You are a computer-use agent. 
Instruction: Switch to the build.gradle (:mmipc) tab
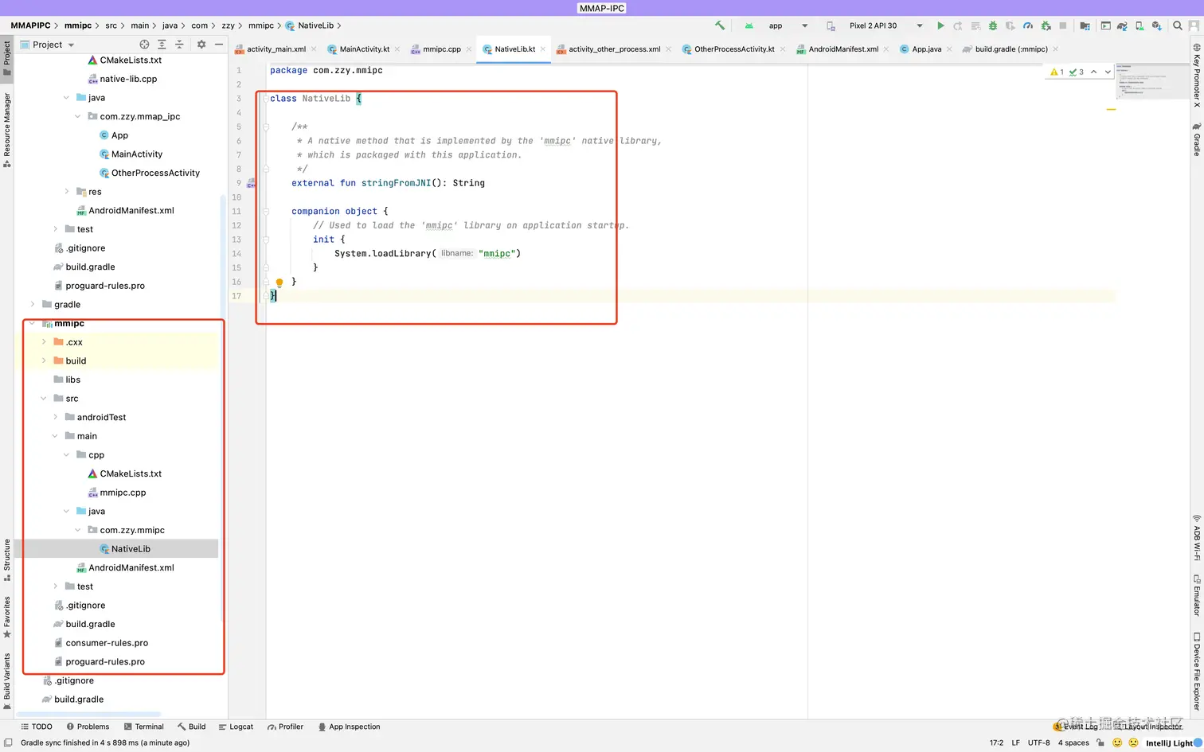(x=1010, y=49)
